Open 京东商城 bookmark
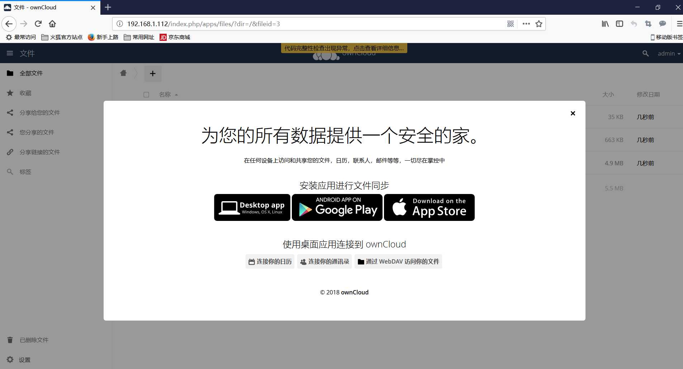Screen dimensions: 683x369 (175, 37)
